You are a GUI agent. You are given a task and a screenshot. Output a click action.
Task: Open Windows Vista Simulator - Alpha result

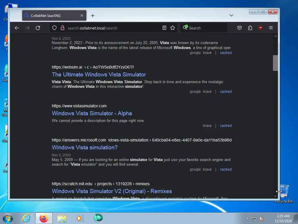point(92,113)
